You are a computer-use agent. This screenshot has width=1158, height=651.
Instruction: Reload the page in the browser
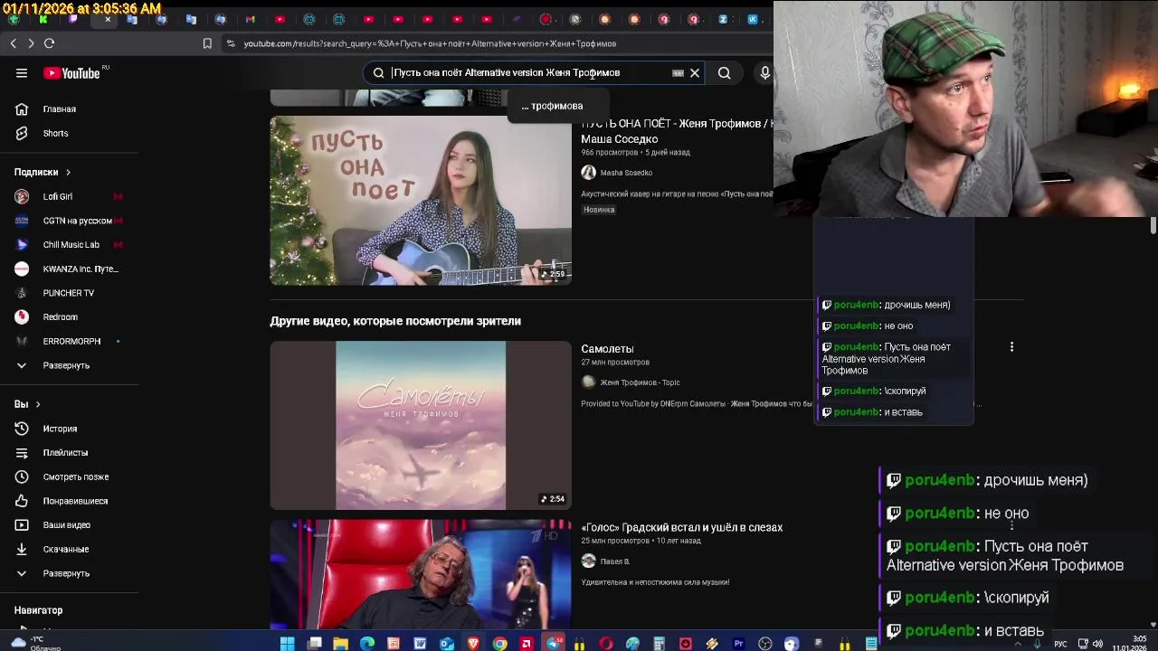pyautogui.click(x=49, y=43)
